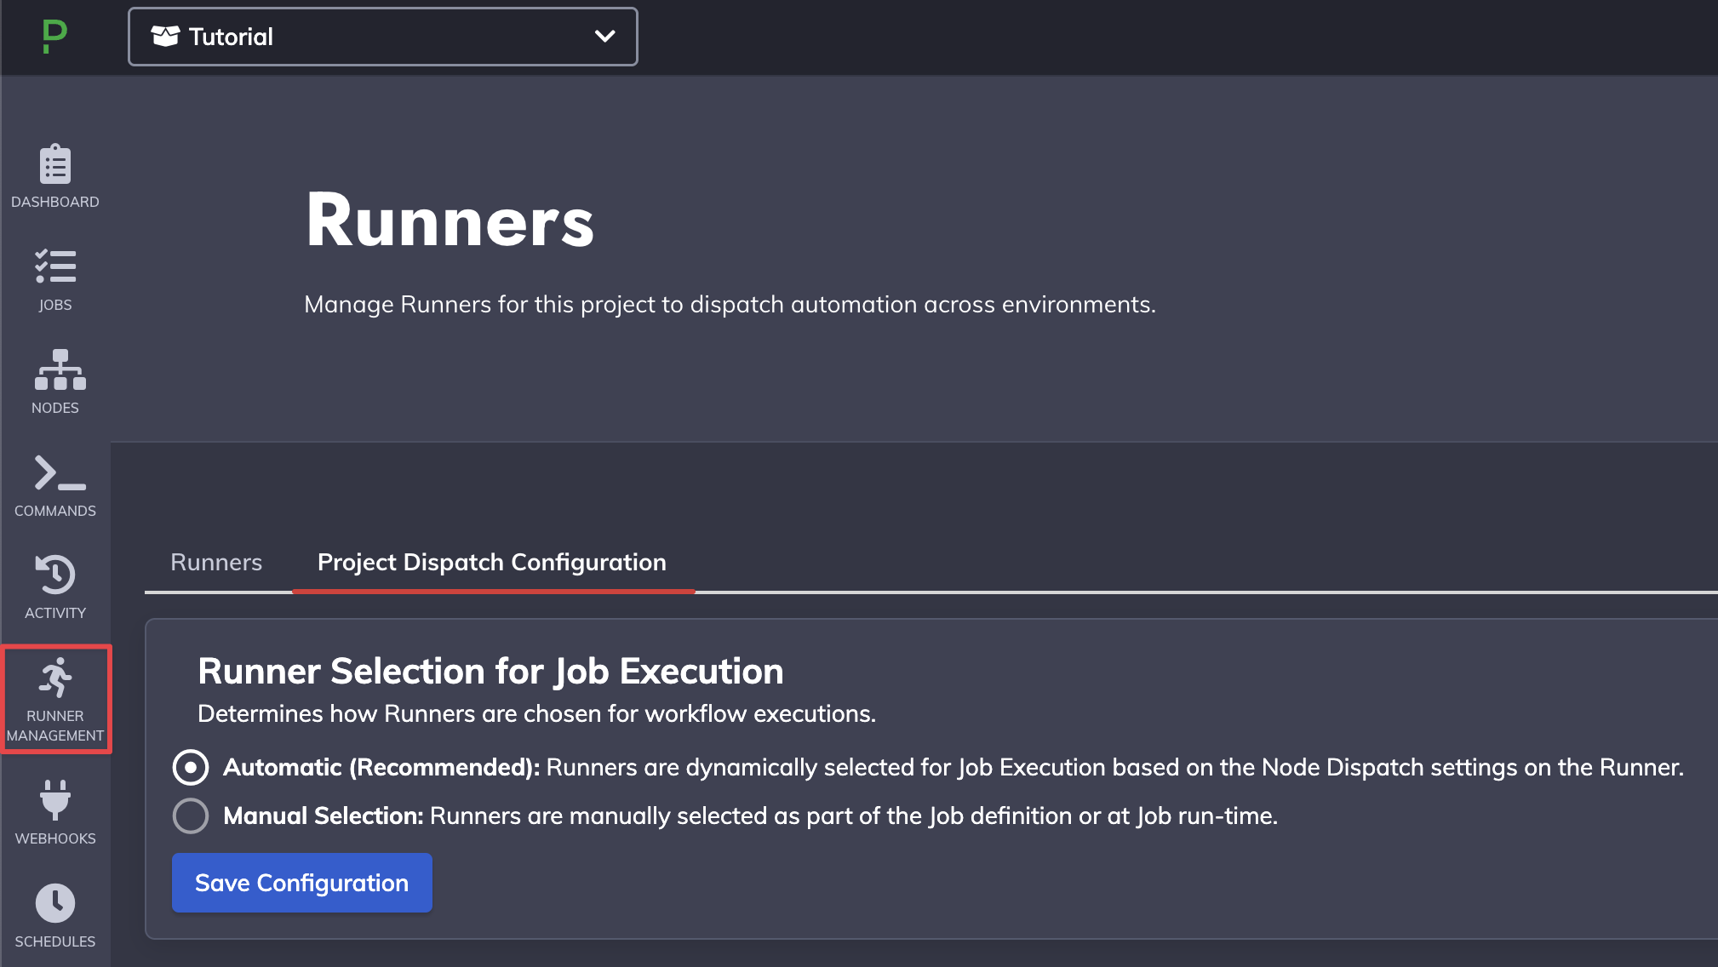Click the Automatic (Recommended) label text

tap(381, 767)
